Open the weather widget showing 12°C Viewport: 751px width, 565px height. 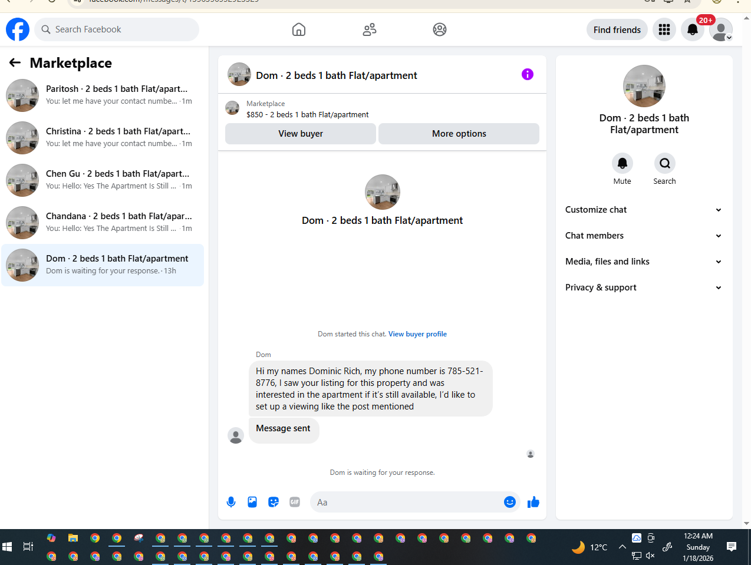point(589,547)
